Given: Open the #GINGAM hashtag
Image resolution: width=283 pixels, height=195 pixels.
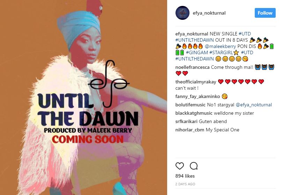Looking at the screenshot, I should [x=197, y=52].
